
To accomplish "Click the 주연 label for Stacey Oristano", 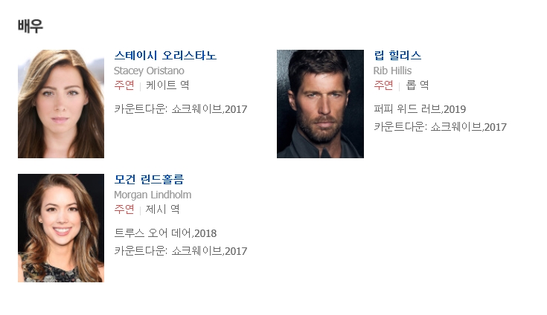I will pyautogui.click(x=124, y=85).
